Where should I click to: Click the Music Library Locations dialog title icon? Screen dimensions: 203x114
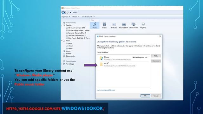[98, 36]
